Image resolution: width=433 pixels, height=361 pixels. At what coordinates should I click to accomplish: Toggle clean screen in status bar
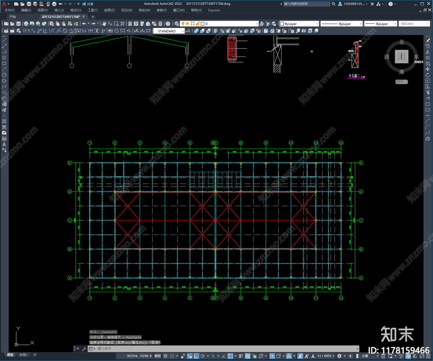(422, 356)
